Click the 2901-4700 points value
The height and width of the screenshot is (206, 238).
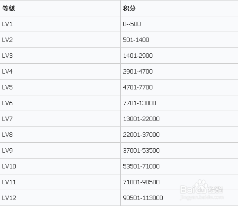tap(138, 72)
